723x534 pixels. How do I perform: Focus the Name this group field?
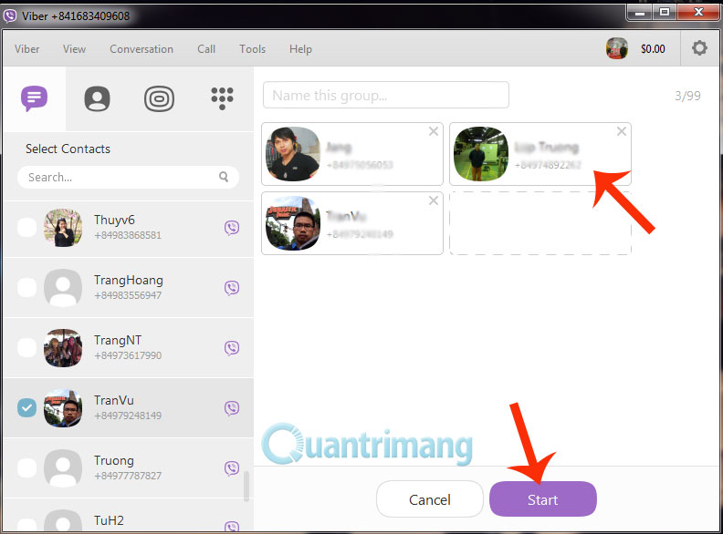(386, 95)
